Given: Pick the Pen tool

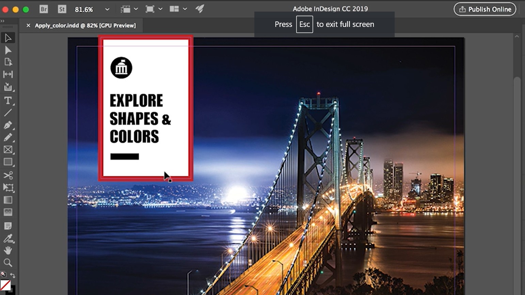Looking at the screenshot, I should tap(8, 125).
